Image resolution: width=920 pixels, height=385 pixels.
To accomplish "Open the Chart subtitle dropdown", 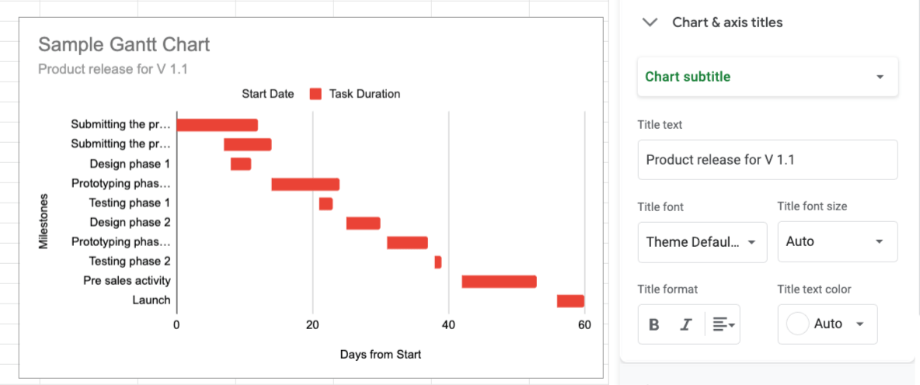I will pyautogui.click(x=767, y=77).
